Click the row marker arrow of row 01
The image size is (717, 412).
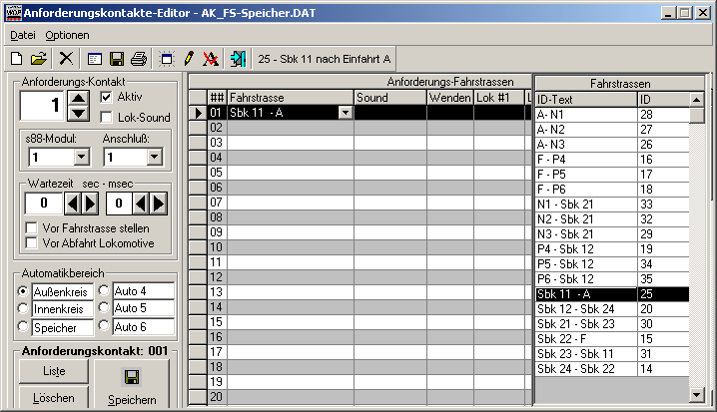coord(198,113)
